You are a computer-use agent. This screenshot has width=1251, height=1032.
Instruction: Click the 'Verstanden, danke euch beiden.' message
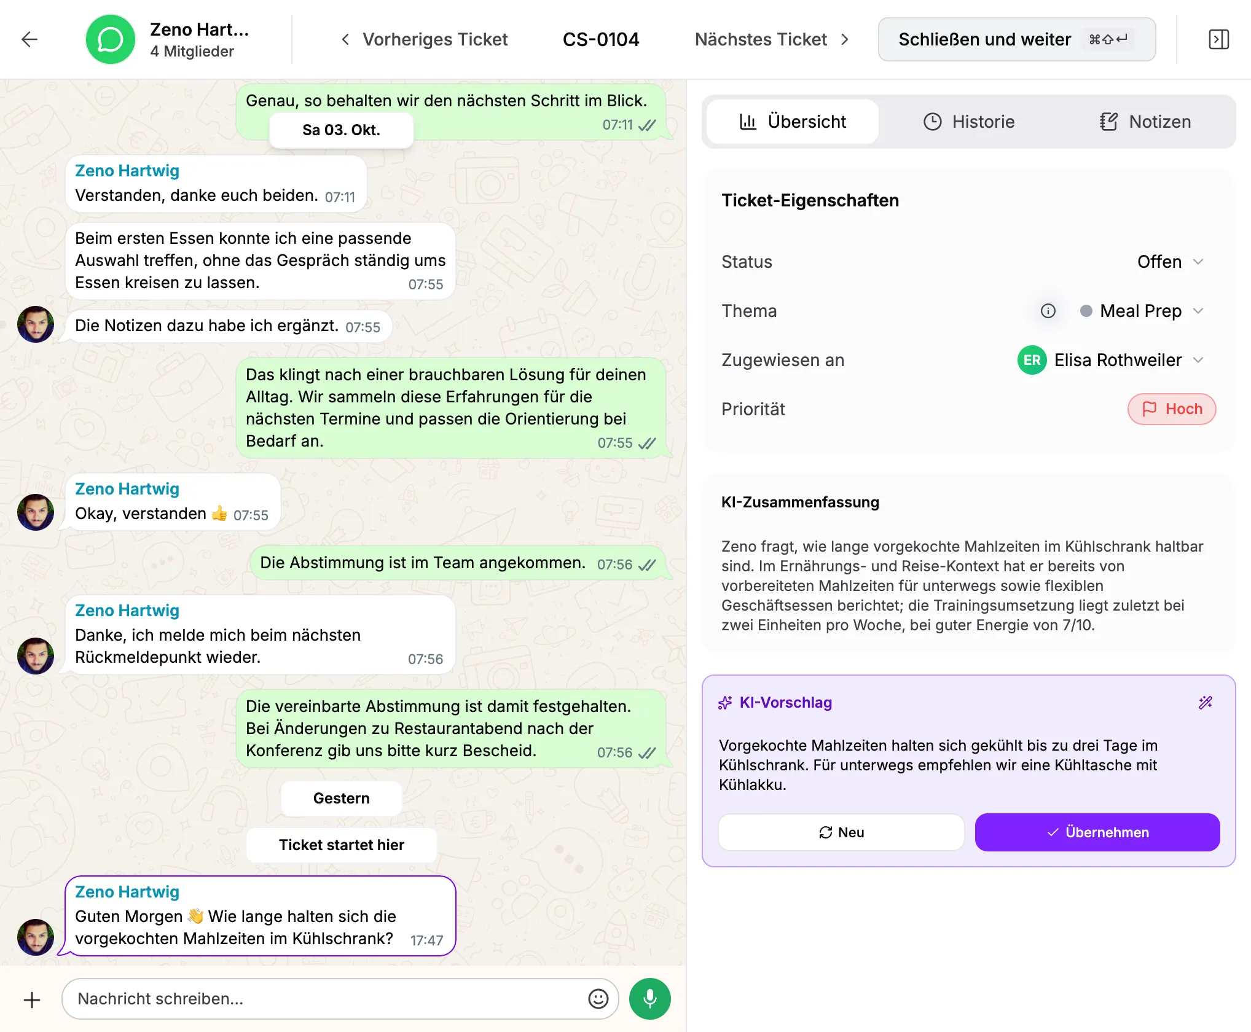pyautogui.click(x=216, y=184)
